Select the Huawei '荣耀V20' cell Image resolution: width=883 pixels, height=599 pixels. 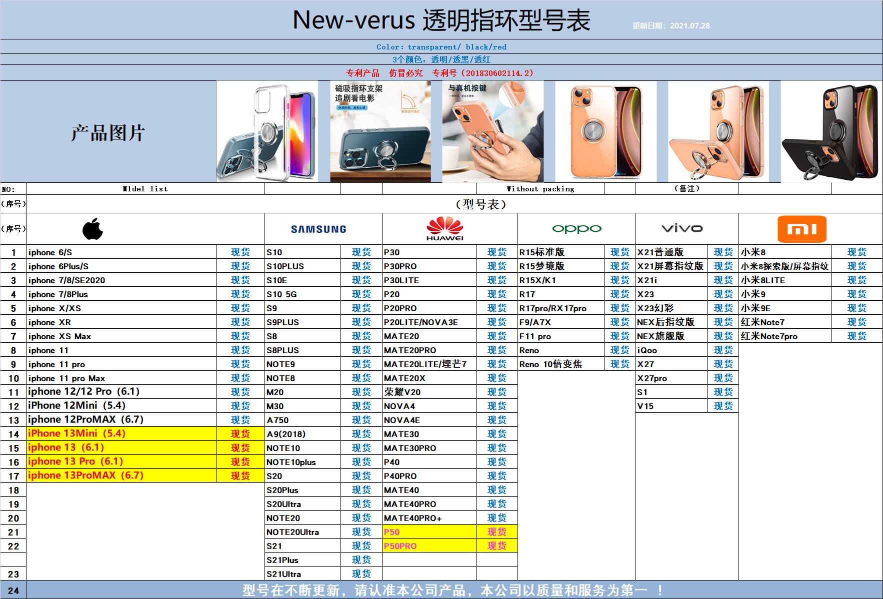[x=429, y=392]
